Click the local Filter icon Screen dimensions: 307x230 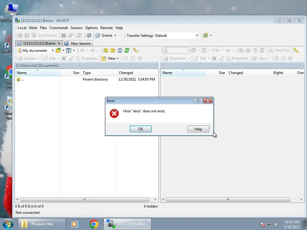coord(69,50)
